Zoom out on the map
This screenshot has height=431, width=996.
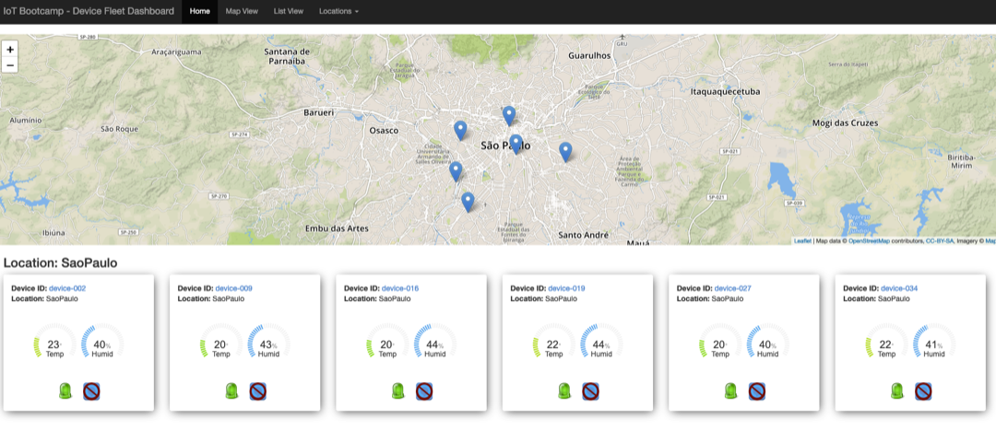point(10,64)
